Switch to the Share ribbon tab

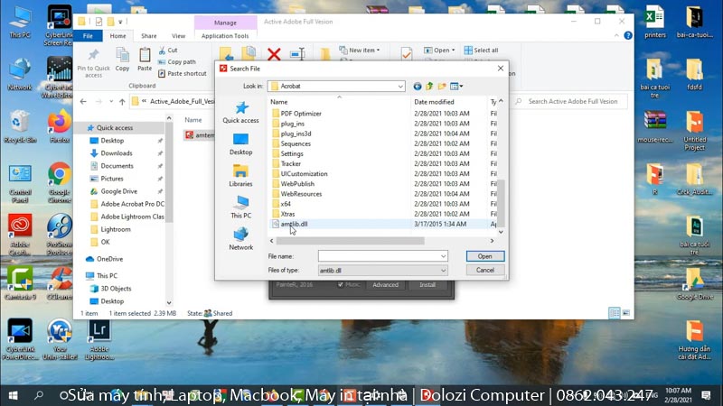(148, 36)
